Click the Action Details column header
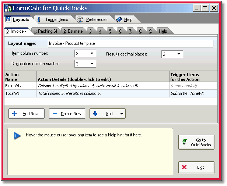This screenshot has width=227, height=186. pos(103,76)
